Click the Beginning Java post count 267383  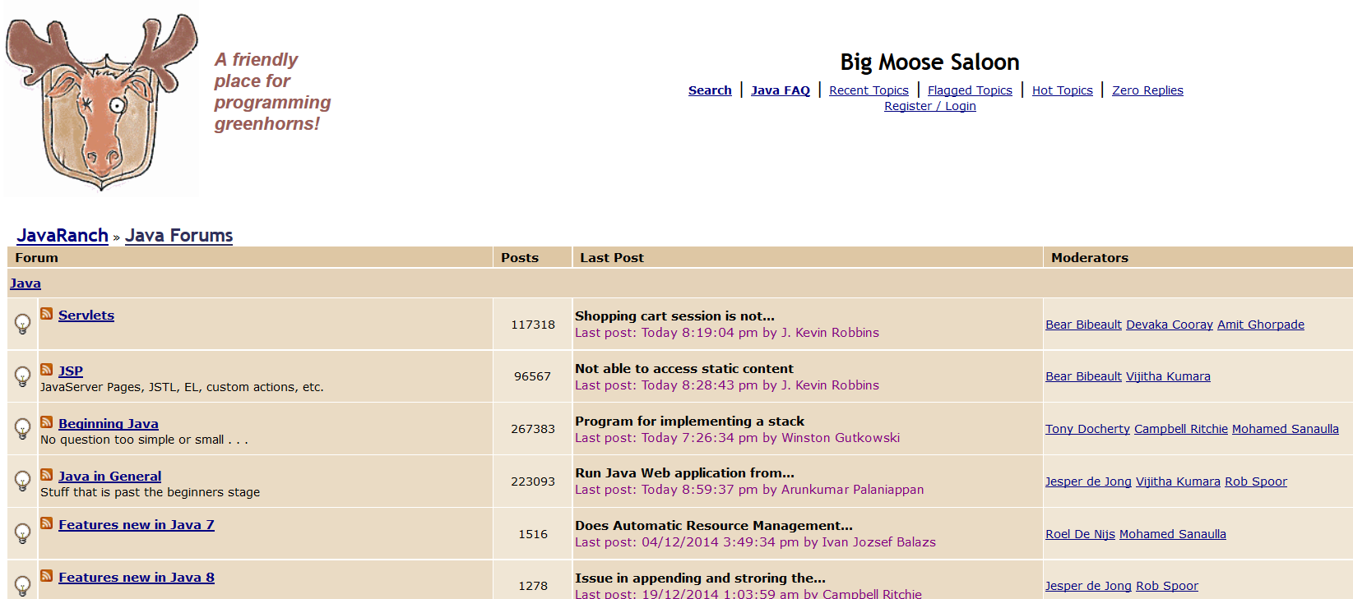(x=533, y=429)
